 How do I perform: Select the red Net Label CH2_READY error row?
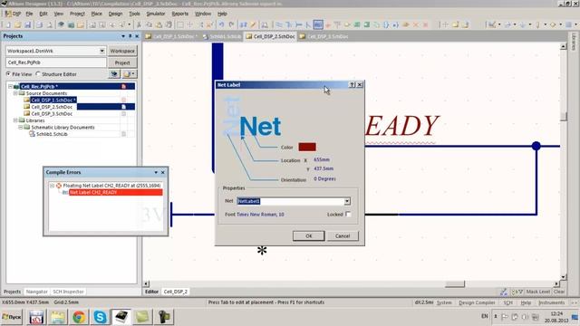pos(115,192)
